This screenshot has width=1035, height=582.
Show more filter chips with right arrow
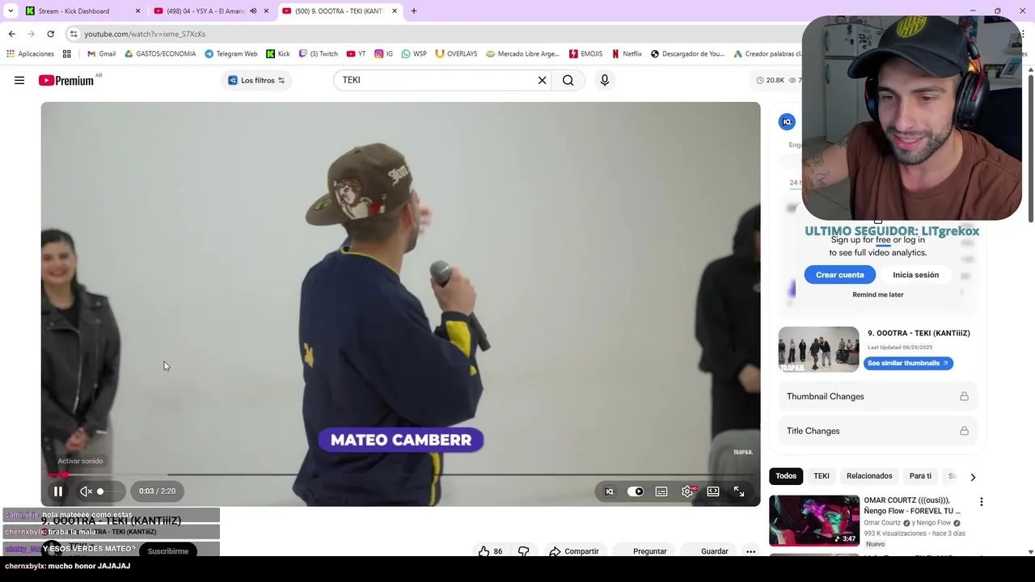(973, 477)
